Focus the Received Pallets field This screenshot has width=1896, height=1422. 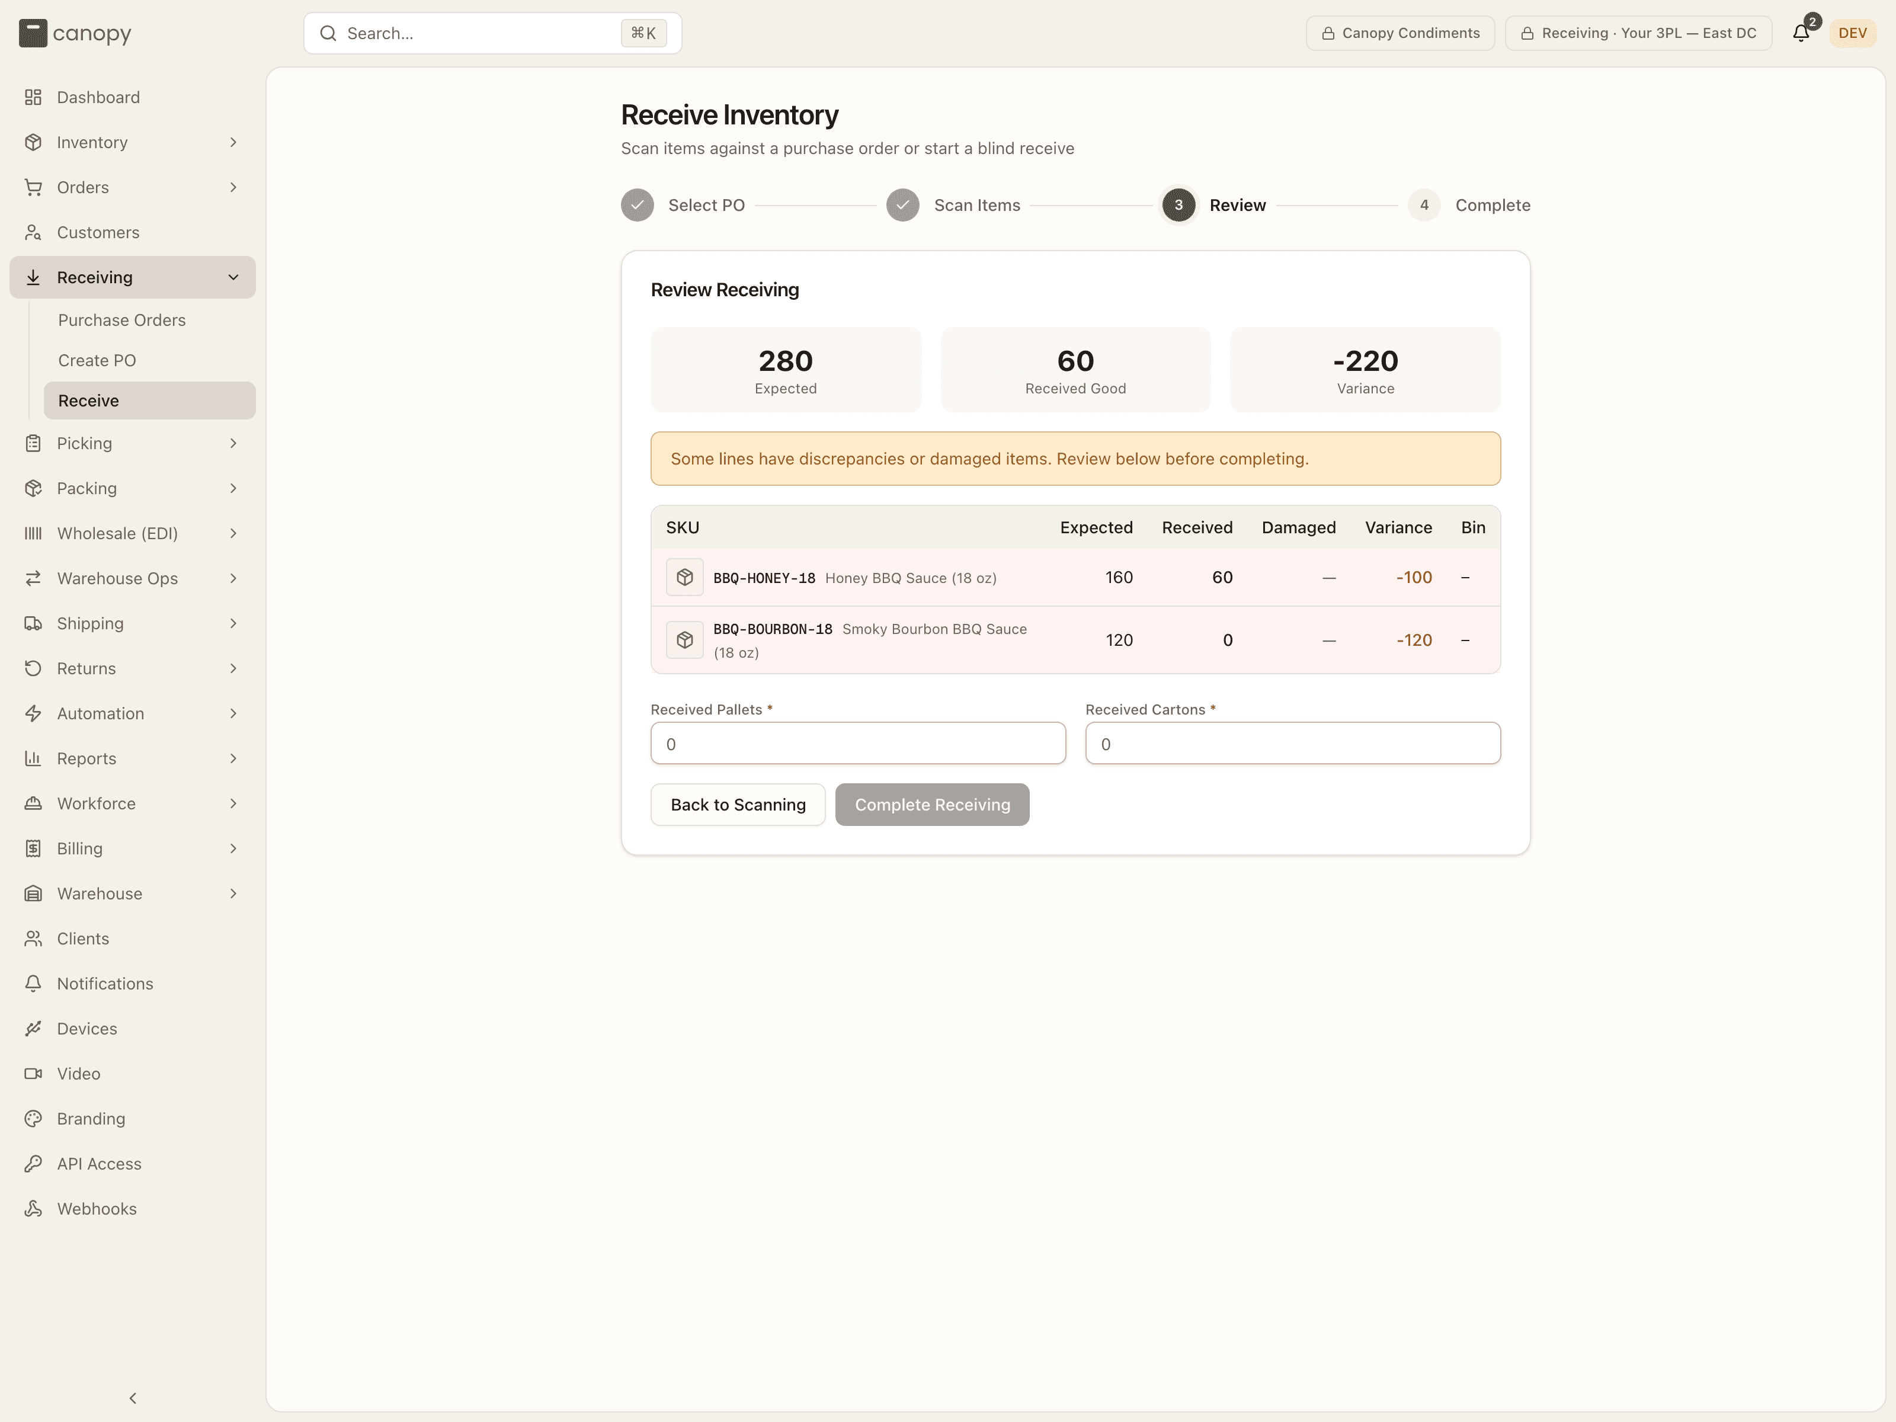click(858, 743)
